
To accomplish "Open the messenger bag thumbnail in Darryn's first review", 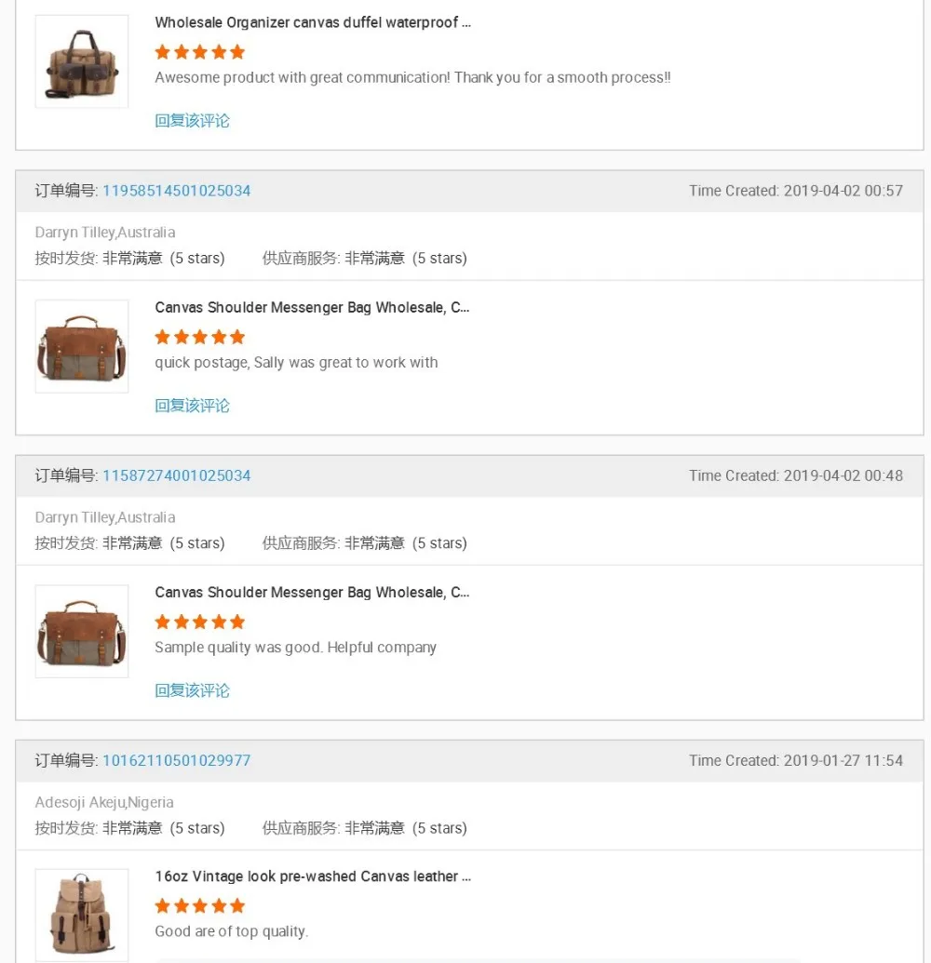I will pyautogui.click(x=82, y=346).
